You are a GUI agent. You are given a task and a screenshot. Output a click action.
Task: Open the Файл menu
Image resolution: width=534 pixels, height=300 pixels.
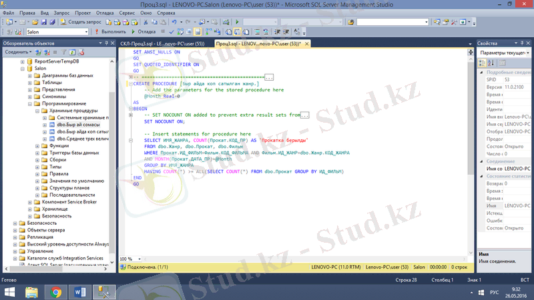8,13
